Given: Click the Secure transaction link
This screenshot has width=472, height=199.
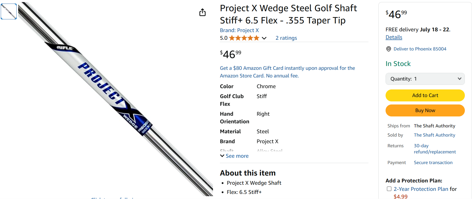Looking at the screenshot, I should (433, 163).
